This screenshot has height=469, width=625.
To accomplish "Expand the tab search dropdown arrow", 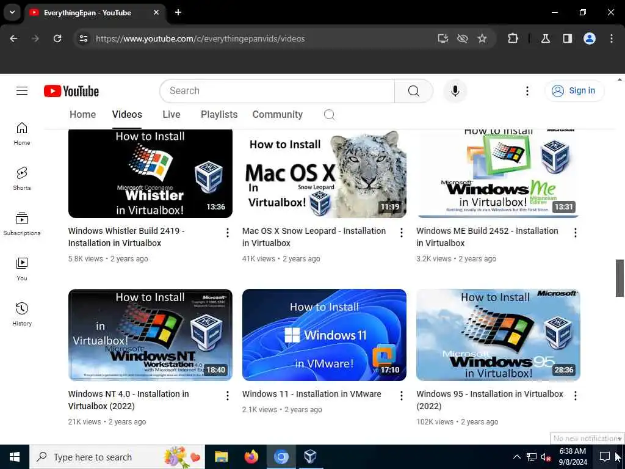I will pyautogui.click(x=12, y=12).
